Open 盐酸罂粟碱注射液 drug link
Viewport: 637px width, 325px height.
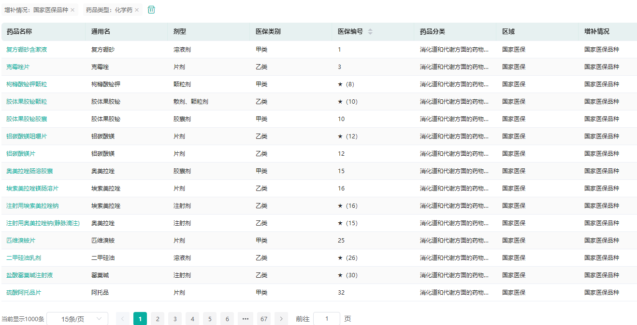tap(29, 275)
